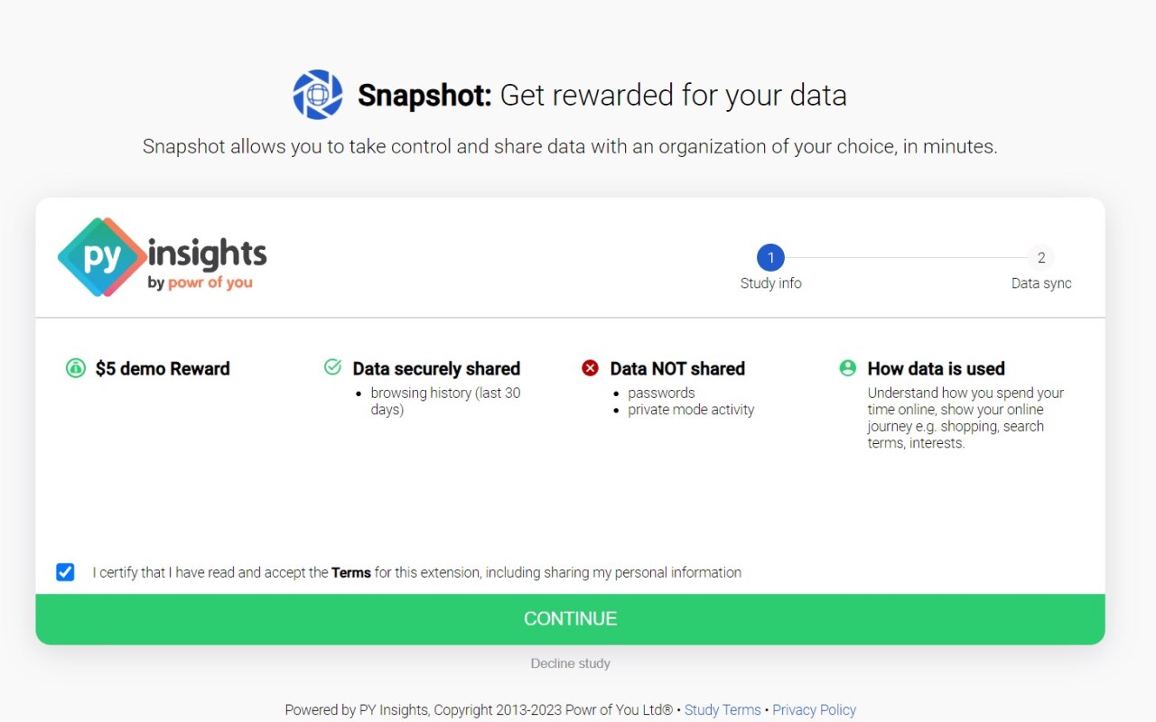
Task: Uncheck the terms certification checkbox
Action: 65,572
